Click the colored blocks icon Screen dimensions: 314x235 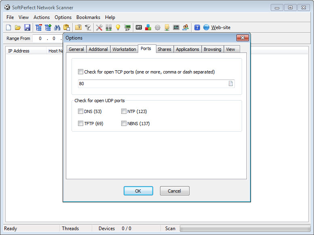148,27
